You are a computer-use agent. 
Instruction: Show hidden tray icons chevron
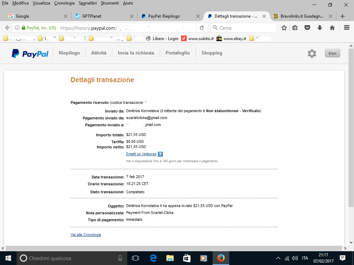pyautogui.click(x=278, y=258)
